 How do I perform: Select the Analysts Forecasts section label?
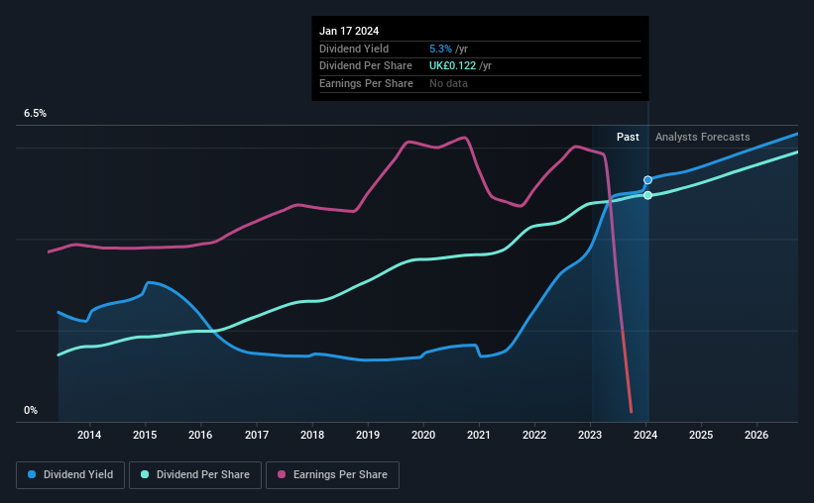[702, 137]
